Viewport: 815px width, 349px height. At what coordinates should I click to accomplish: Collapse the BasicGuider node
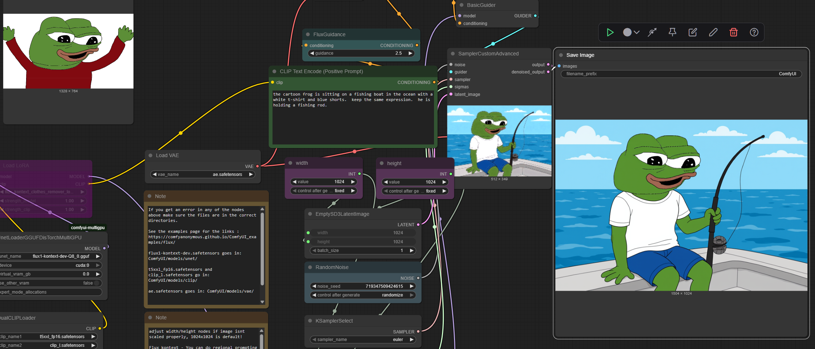click(x=462, y=5)
